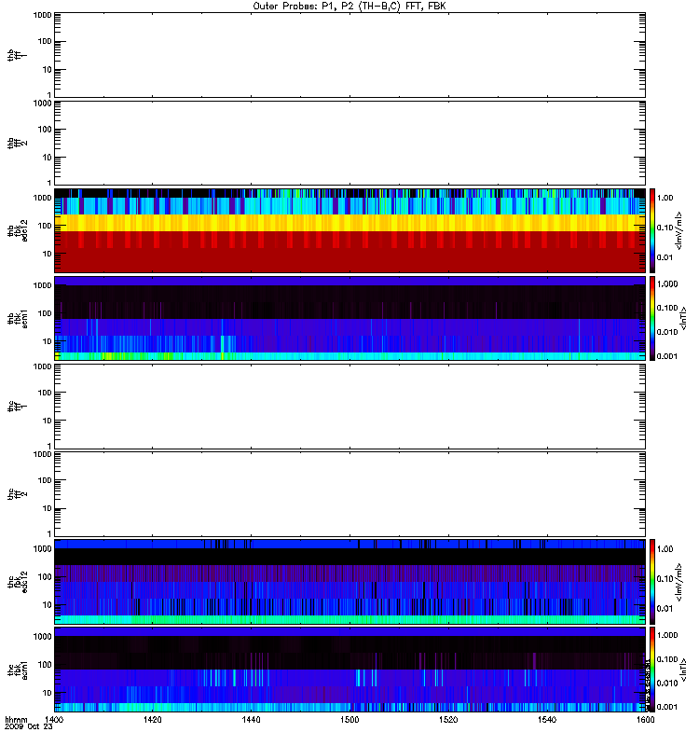Click the 1.00 tick on thb edc12 color bar
The height and width of the screenshot is (746, 699).
point(665,198)
